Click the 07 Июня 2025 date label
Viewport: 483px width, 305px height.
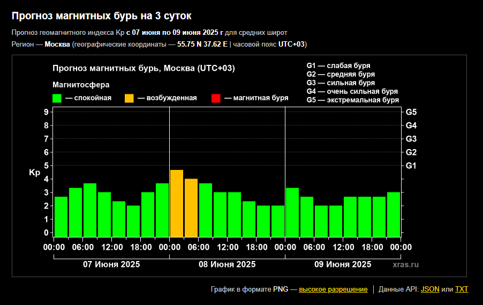pyautogui.click(x=111, y=264)
